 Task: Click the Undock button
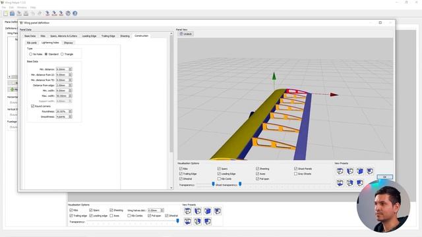(186, 34)
